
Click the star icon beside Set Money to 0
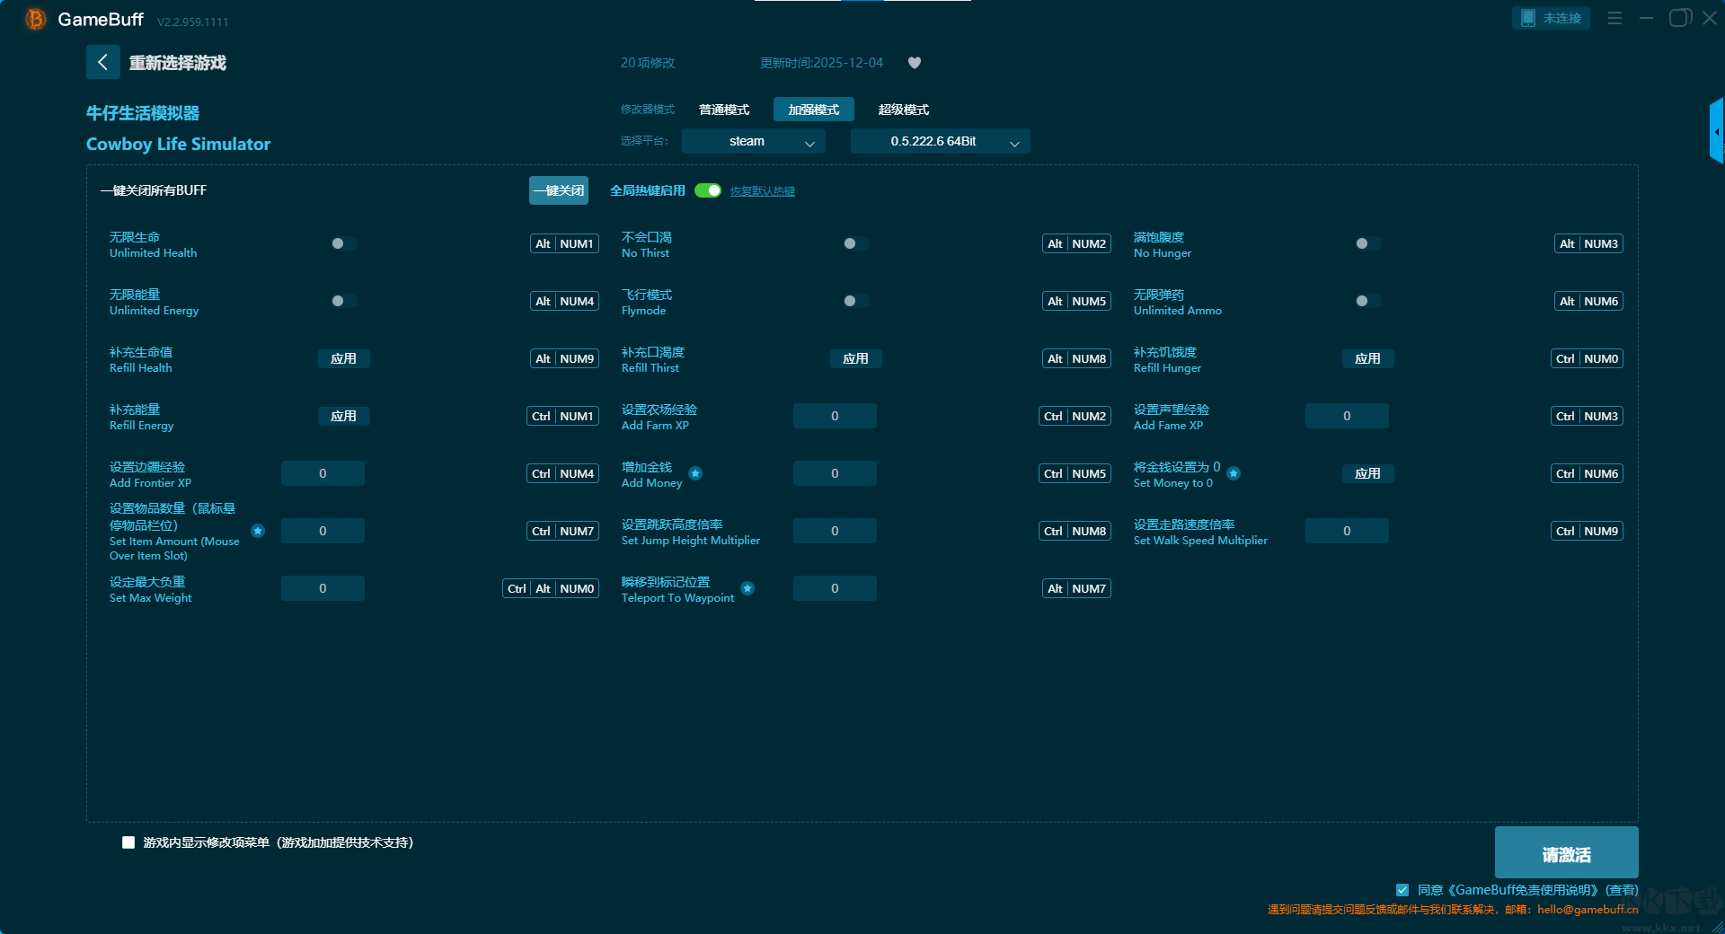click(x=1234, y=473)
